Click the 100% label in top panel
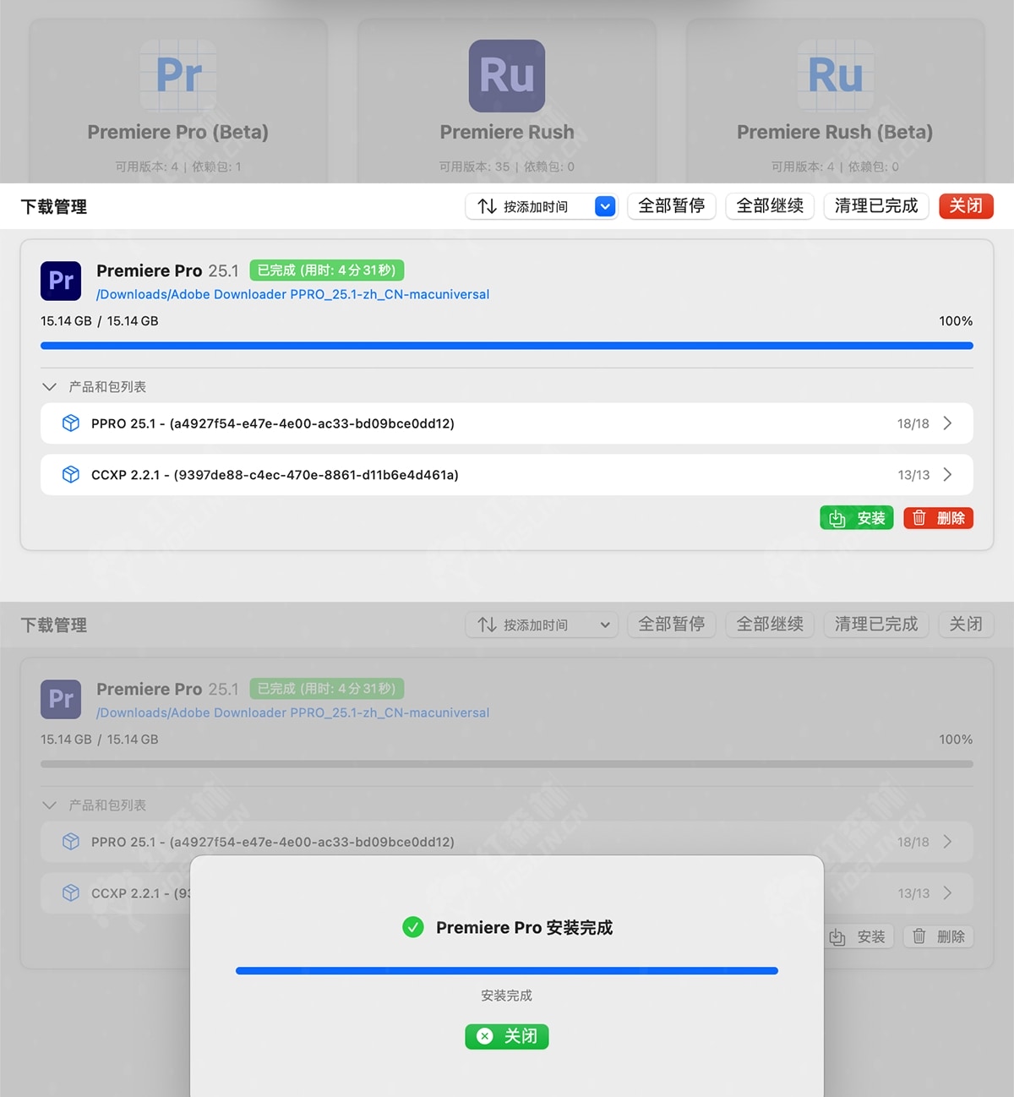This screenshot has width=1014, height=1097. (956, 321)
